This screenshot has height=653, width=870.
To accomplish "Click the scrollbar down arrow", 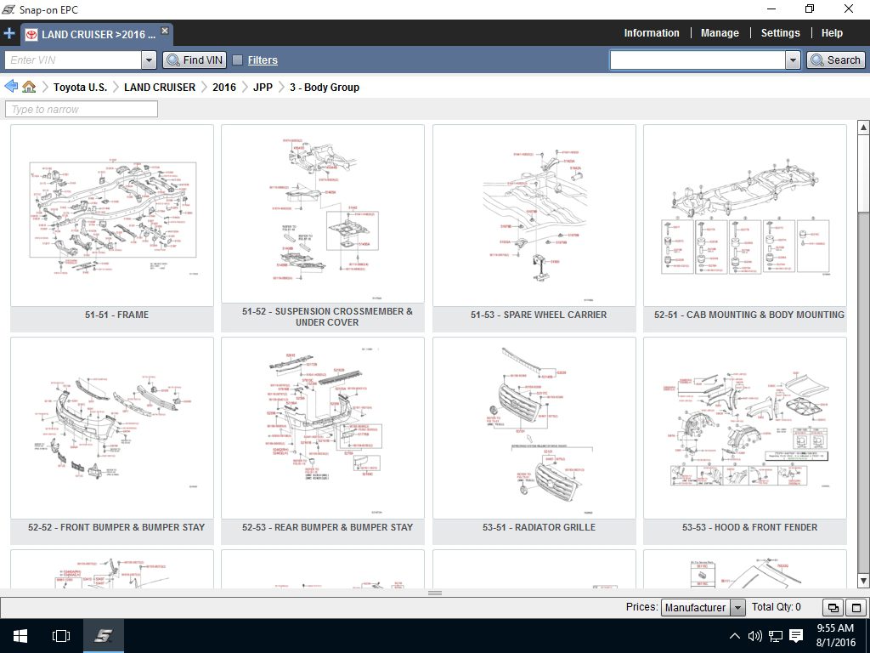I will [x=863, y=581].
